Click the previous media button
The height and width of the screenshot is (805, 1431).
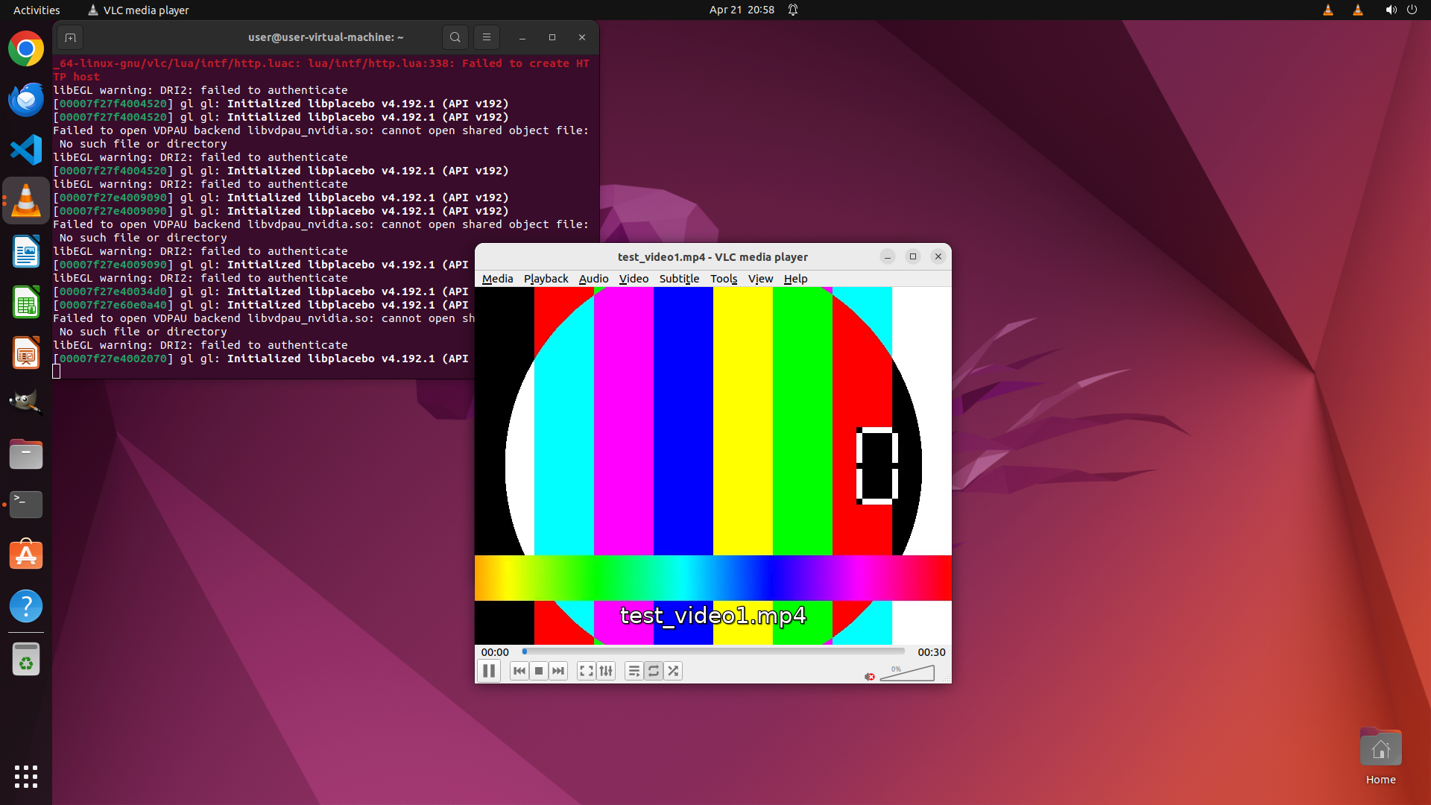(519, 671)
